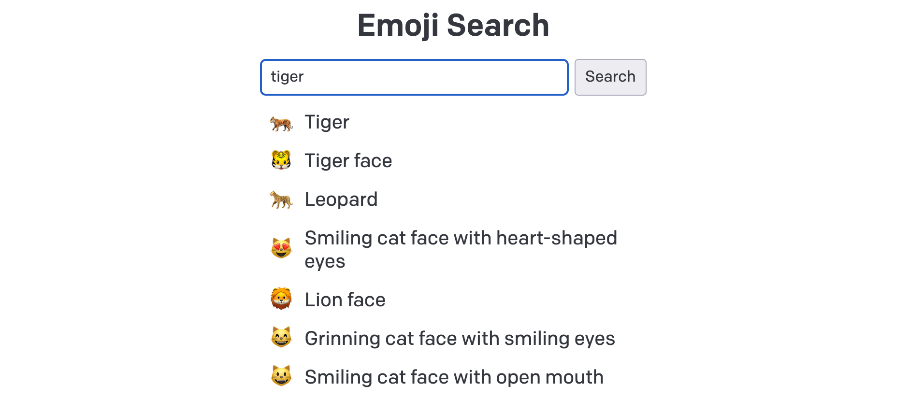This screenshot has width=923, height=400.
Task: Click the "Tiger" result label
Action: pos(327,122)
